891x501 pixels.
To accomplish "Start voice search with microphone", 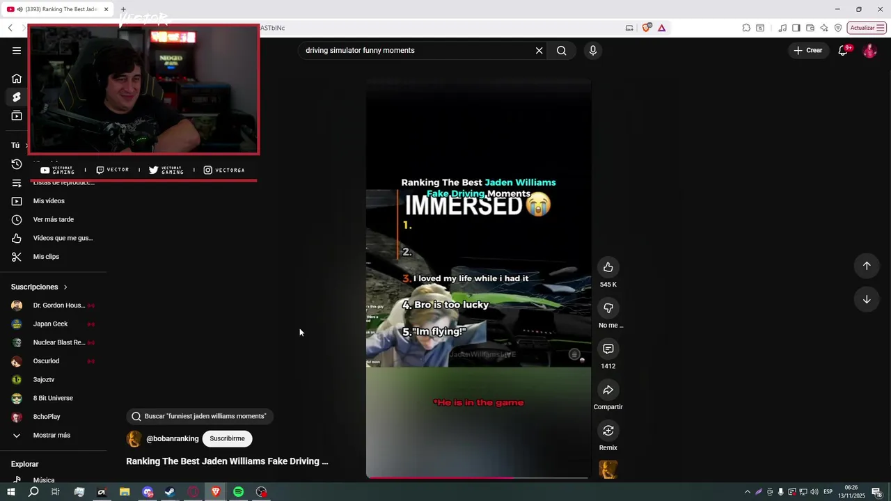I will click(593, 50).
